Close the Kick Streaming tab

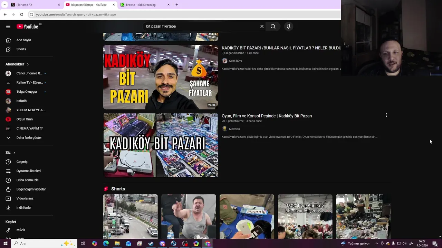(169, 5)
